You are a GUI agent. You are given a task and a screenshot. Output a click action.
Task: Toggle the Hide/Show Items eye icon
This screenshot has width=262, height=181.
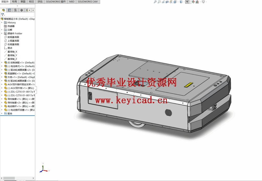187,2
